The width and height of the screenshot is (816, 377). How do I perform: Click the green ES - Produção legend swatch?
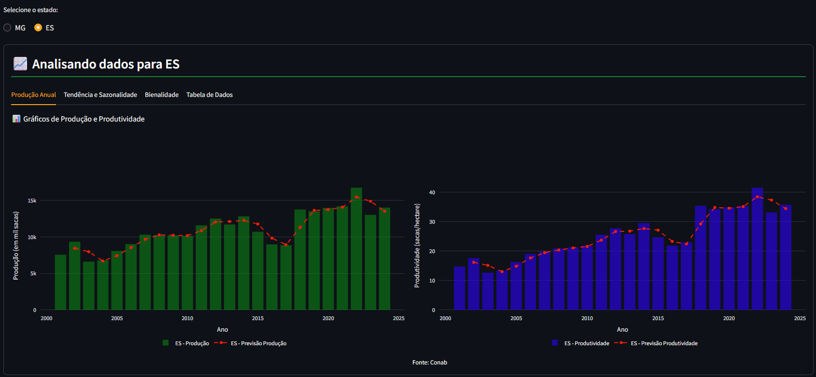pyautogui.click(x=166, y=343)
